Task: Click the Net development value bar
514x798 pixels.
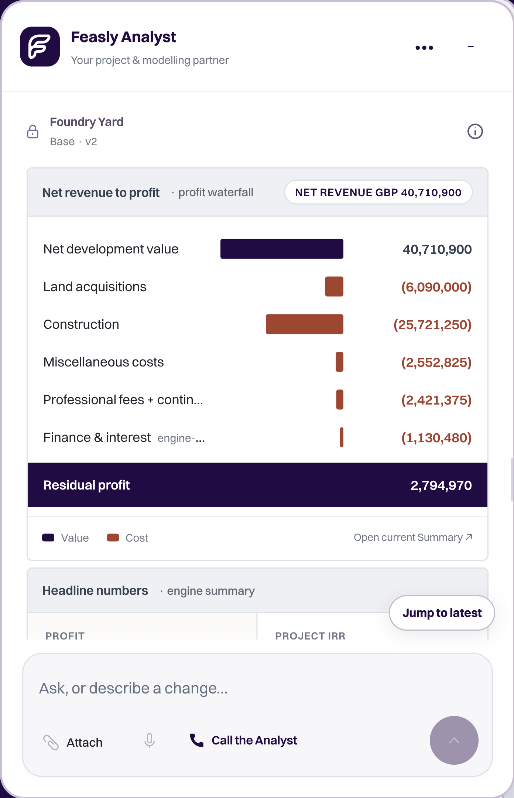Action: [x=282, y=249]
